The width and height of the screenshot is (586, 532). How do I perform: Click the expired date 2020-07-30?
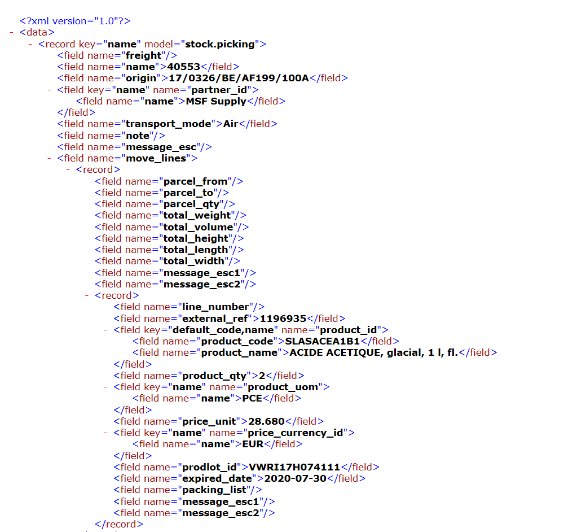[296, 478]
